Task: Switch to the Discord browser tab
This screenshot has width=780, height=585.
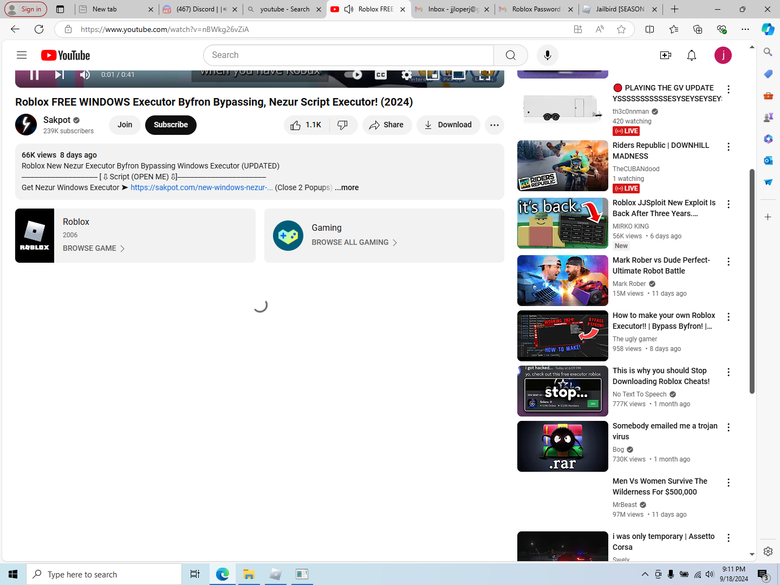Action: coord(200,9)
